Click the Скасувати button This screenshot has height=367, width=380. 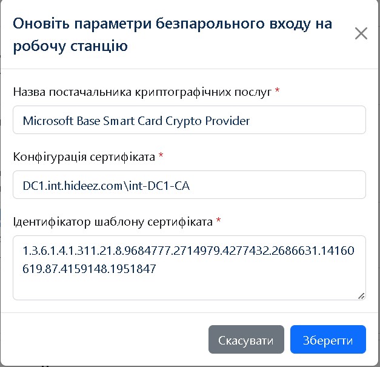coord(245,340)
